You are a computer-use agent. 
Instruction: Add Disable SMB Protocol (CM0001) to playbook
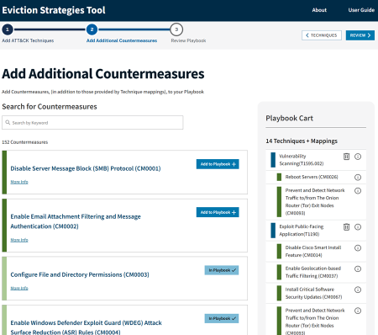(x=218, y=164)
